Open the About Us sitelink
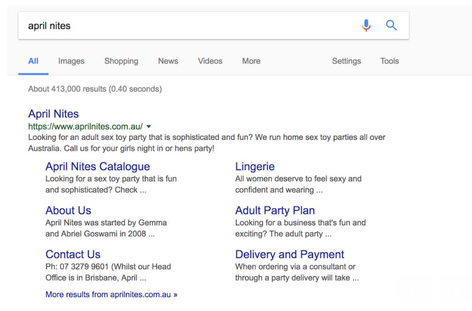This screenshot has width=472, height=311. 68,211
